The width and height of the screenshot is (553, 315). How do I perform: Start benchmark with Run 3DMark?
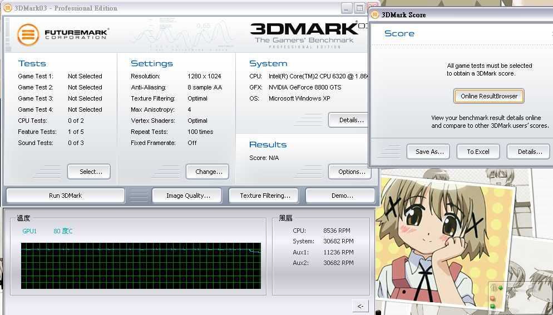pos(65,196)
